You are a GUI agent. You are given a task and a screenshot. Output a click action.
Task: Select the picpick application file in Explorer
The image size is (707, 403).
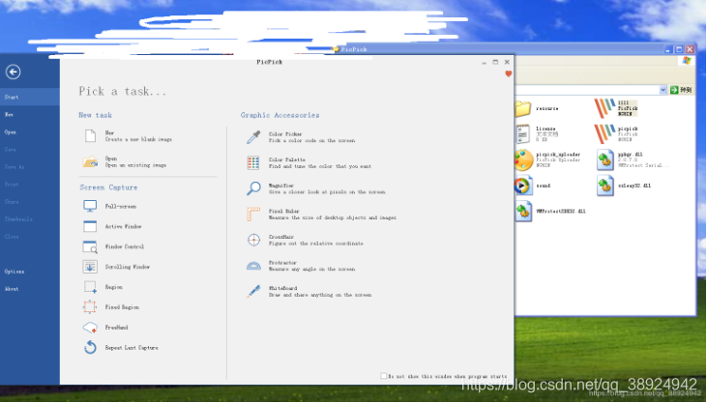coord(616,134)
